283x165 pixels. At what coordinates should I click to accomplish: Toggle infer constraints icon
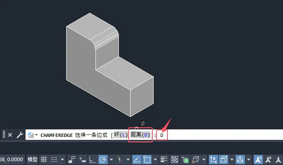pyautogui.click(x=72, y=160)
